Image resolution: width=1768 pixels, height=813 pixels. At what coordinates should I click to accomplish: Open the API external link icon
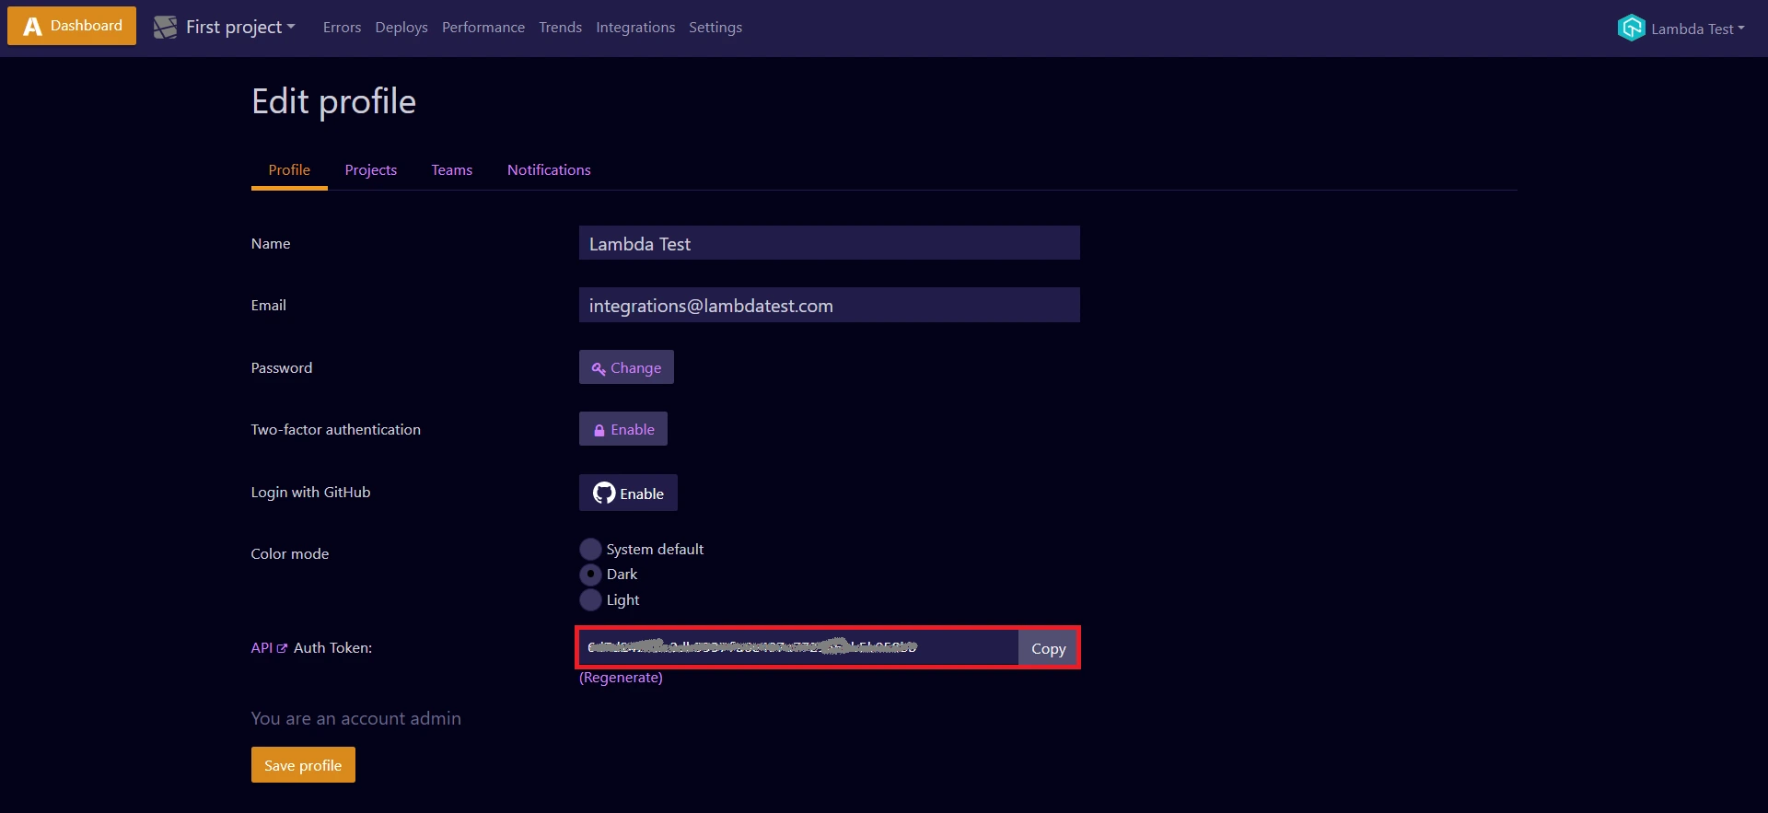click(x=282, y=648)
